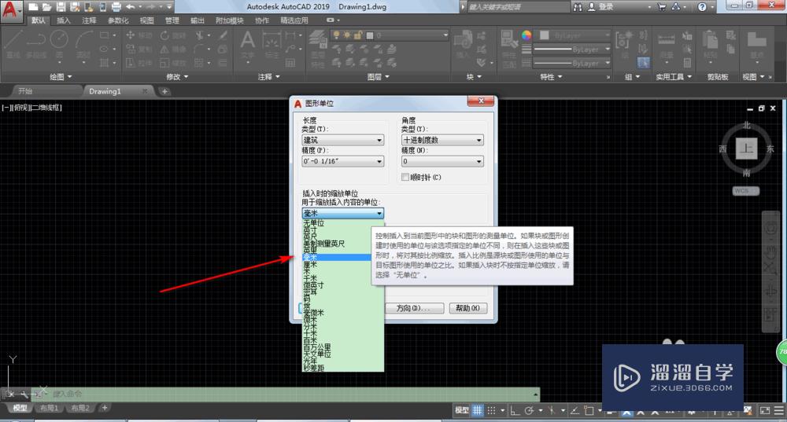Switch to the 管理 ribbon tab
Screen dimensions: 787x422
click(172, 20)
